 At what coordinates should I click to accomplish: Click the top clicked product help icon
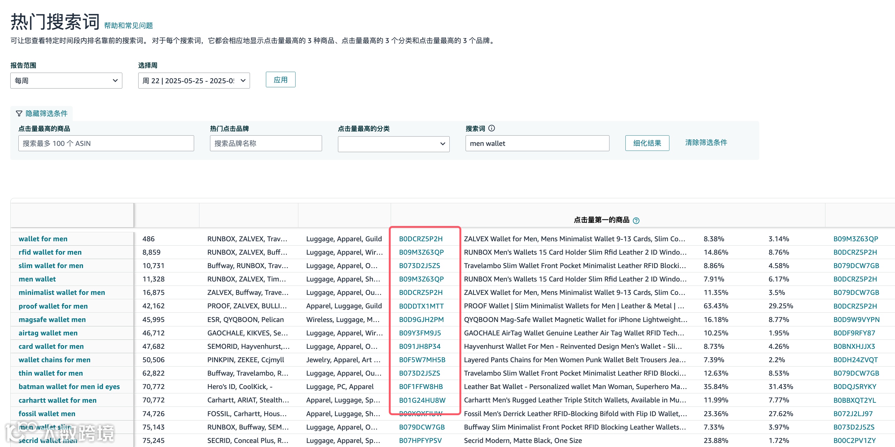click(x=636, y=221)
